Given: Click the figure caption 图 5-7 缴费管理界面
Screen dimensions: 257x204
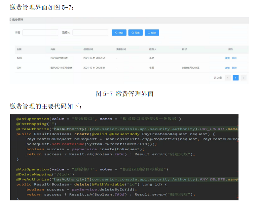Looking at the screenshot, I should coord(125,94).
